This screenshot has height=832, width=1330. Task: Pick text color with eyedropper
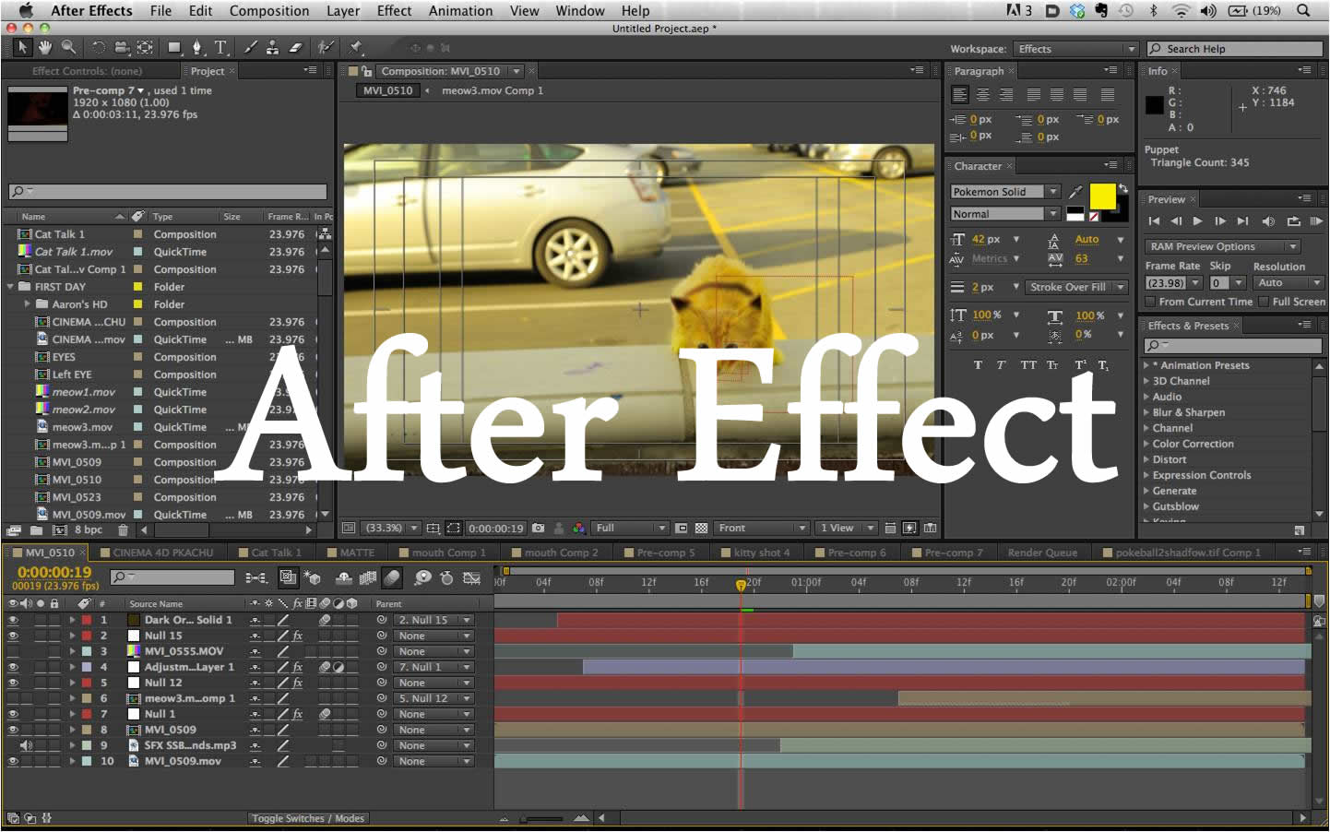[1075, 192]
